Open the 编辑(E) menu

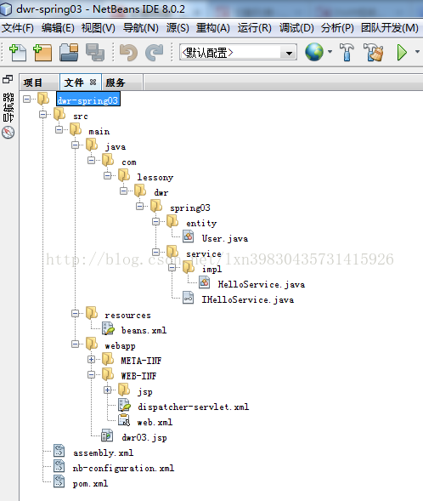coord(58,28)
